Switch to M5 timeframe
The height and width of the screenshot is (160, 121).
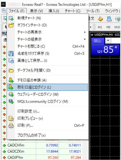coord(108,27)
